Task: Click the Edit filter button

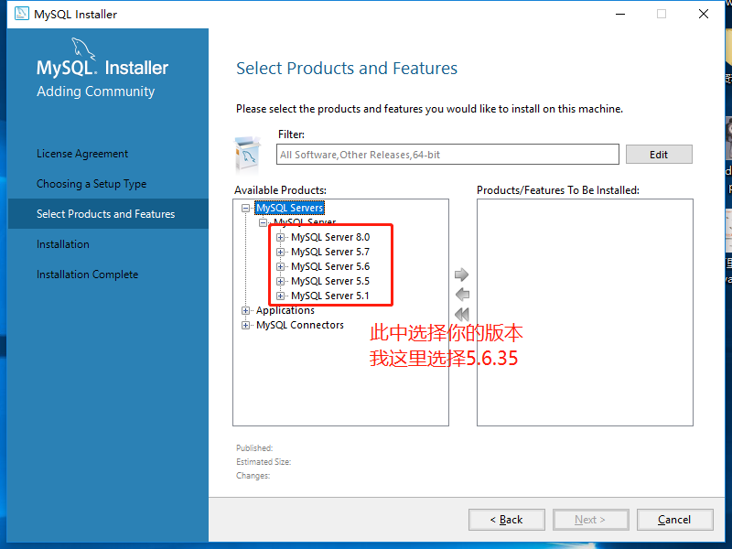Action: (659, 155)
